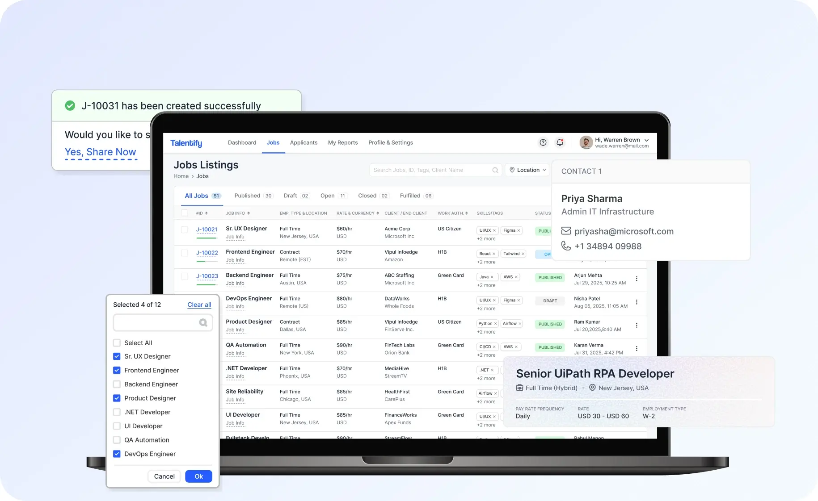Click the email envelope icon in contact card
Screen dimensions: 818x501
tap(566, 231)
